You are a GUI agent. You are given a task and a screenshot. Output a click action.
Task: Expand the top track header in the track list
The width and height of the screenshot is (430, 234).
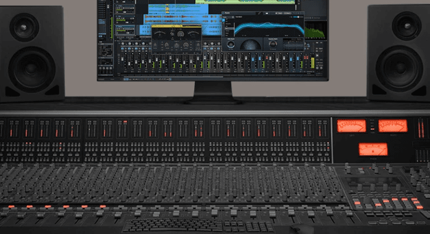[124, 6]
